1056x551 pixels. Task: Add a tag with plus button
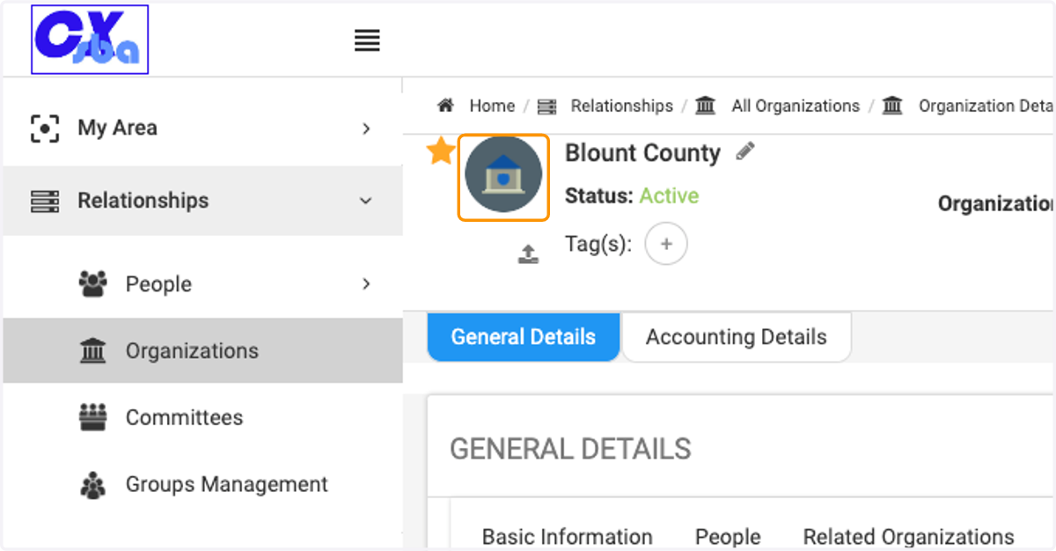[666, 245]
